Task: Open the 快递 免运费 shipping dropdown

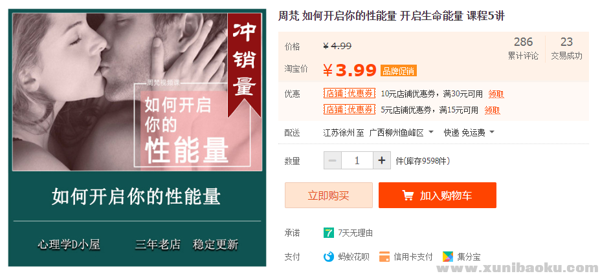Action: click(469, 133)
